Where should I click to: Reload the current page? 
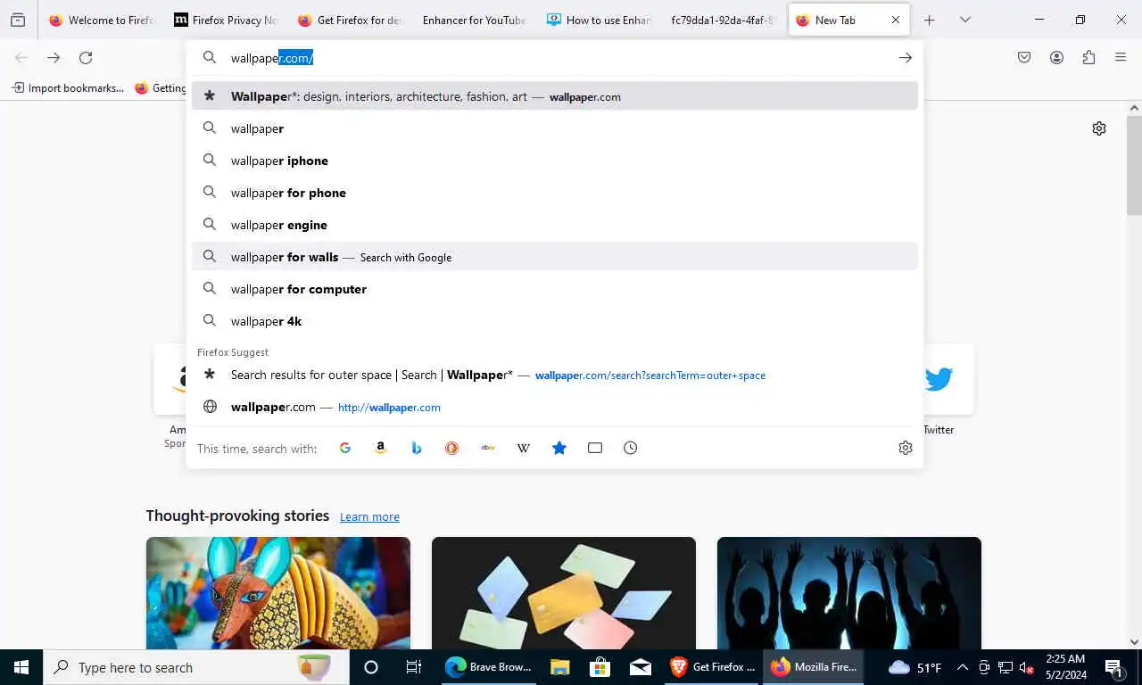click(x=86, y=58)
